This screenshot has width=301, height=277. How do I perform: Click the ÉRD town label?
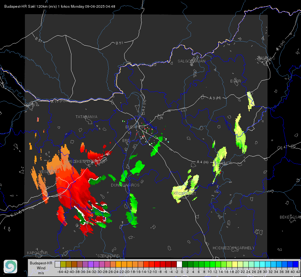click(126, 141)
